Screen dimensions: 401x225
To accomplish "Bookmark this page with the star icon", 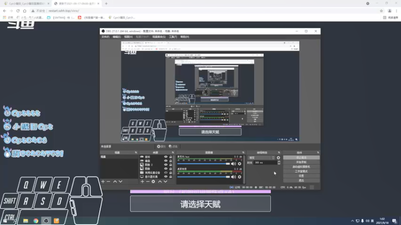I will tap(381, 10).
